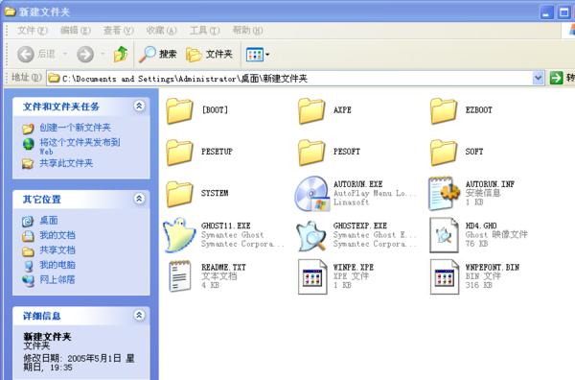Toggle the Folders (文件夹) pane button
This screenshot has height=380, width=575.
[209, 55]
